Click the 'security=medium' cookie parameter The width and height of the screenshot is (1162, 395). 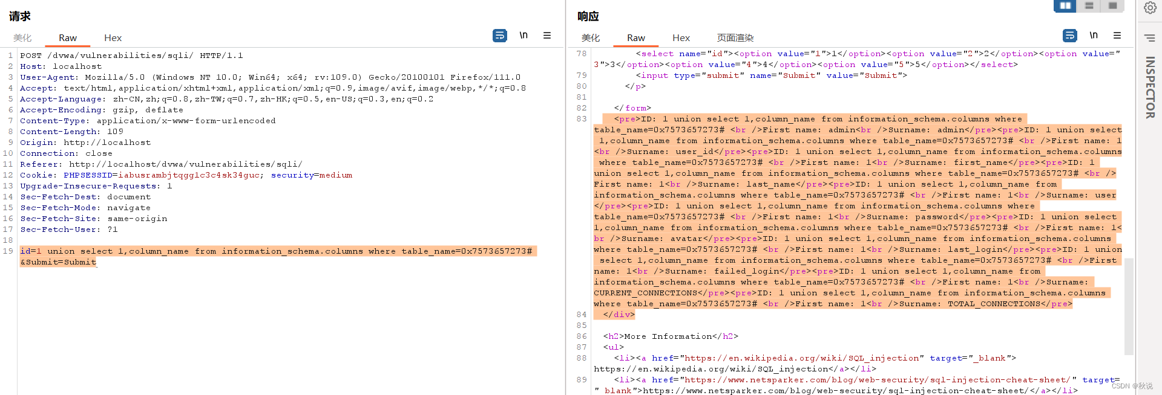pyautogui.click(x=312, y=175)
